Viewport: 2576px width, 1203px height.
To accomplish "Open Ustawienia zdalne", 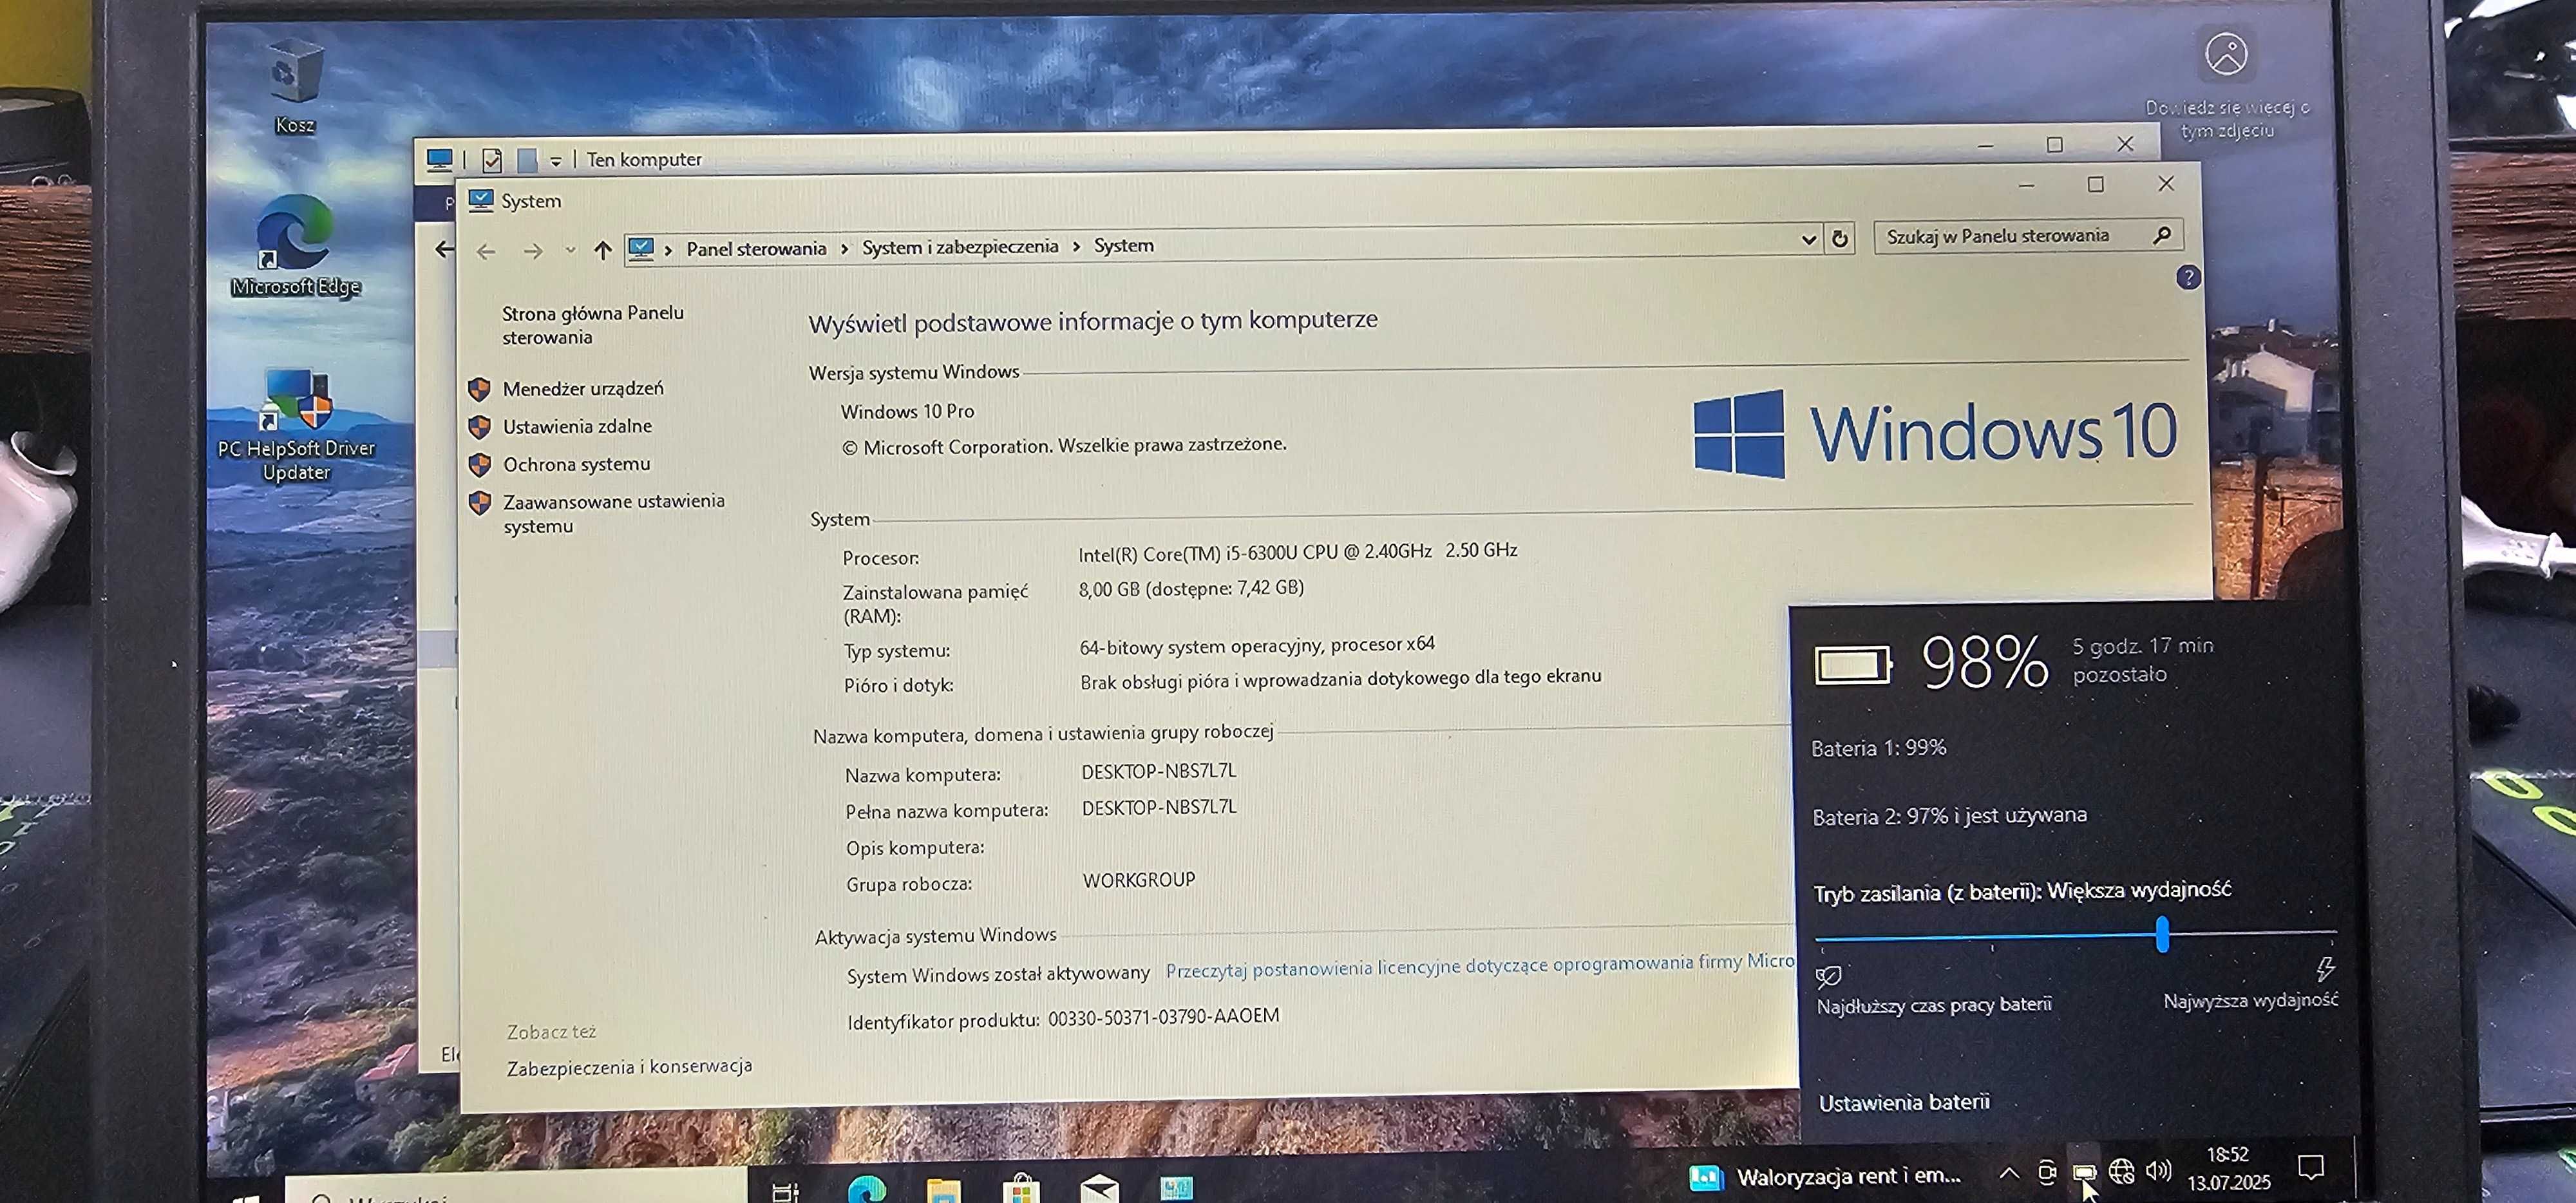I will [x=577, y=426].
